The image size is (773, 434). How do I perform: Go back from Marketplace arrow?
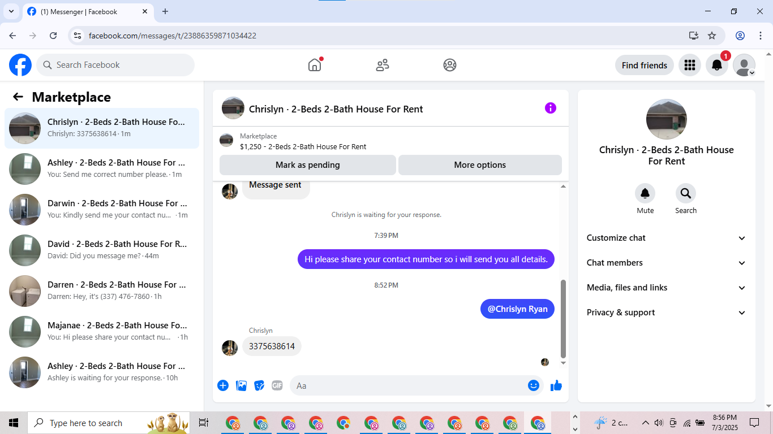(x=18, y=97)
